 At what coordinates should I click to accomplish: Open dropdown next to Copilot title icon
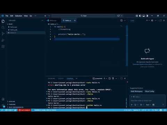(x=121, y=16)
